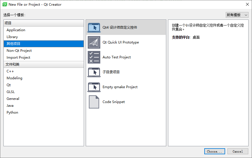Select the C++ files category

click(x=44, y=71)
